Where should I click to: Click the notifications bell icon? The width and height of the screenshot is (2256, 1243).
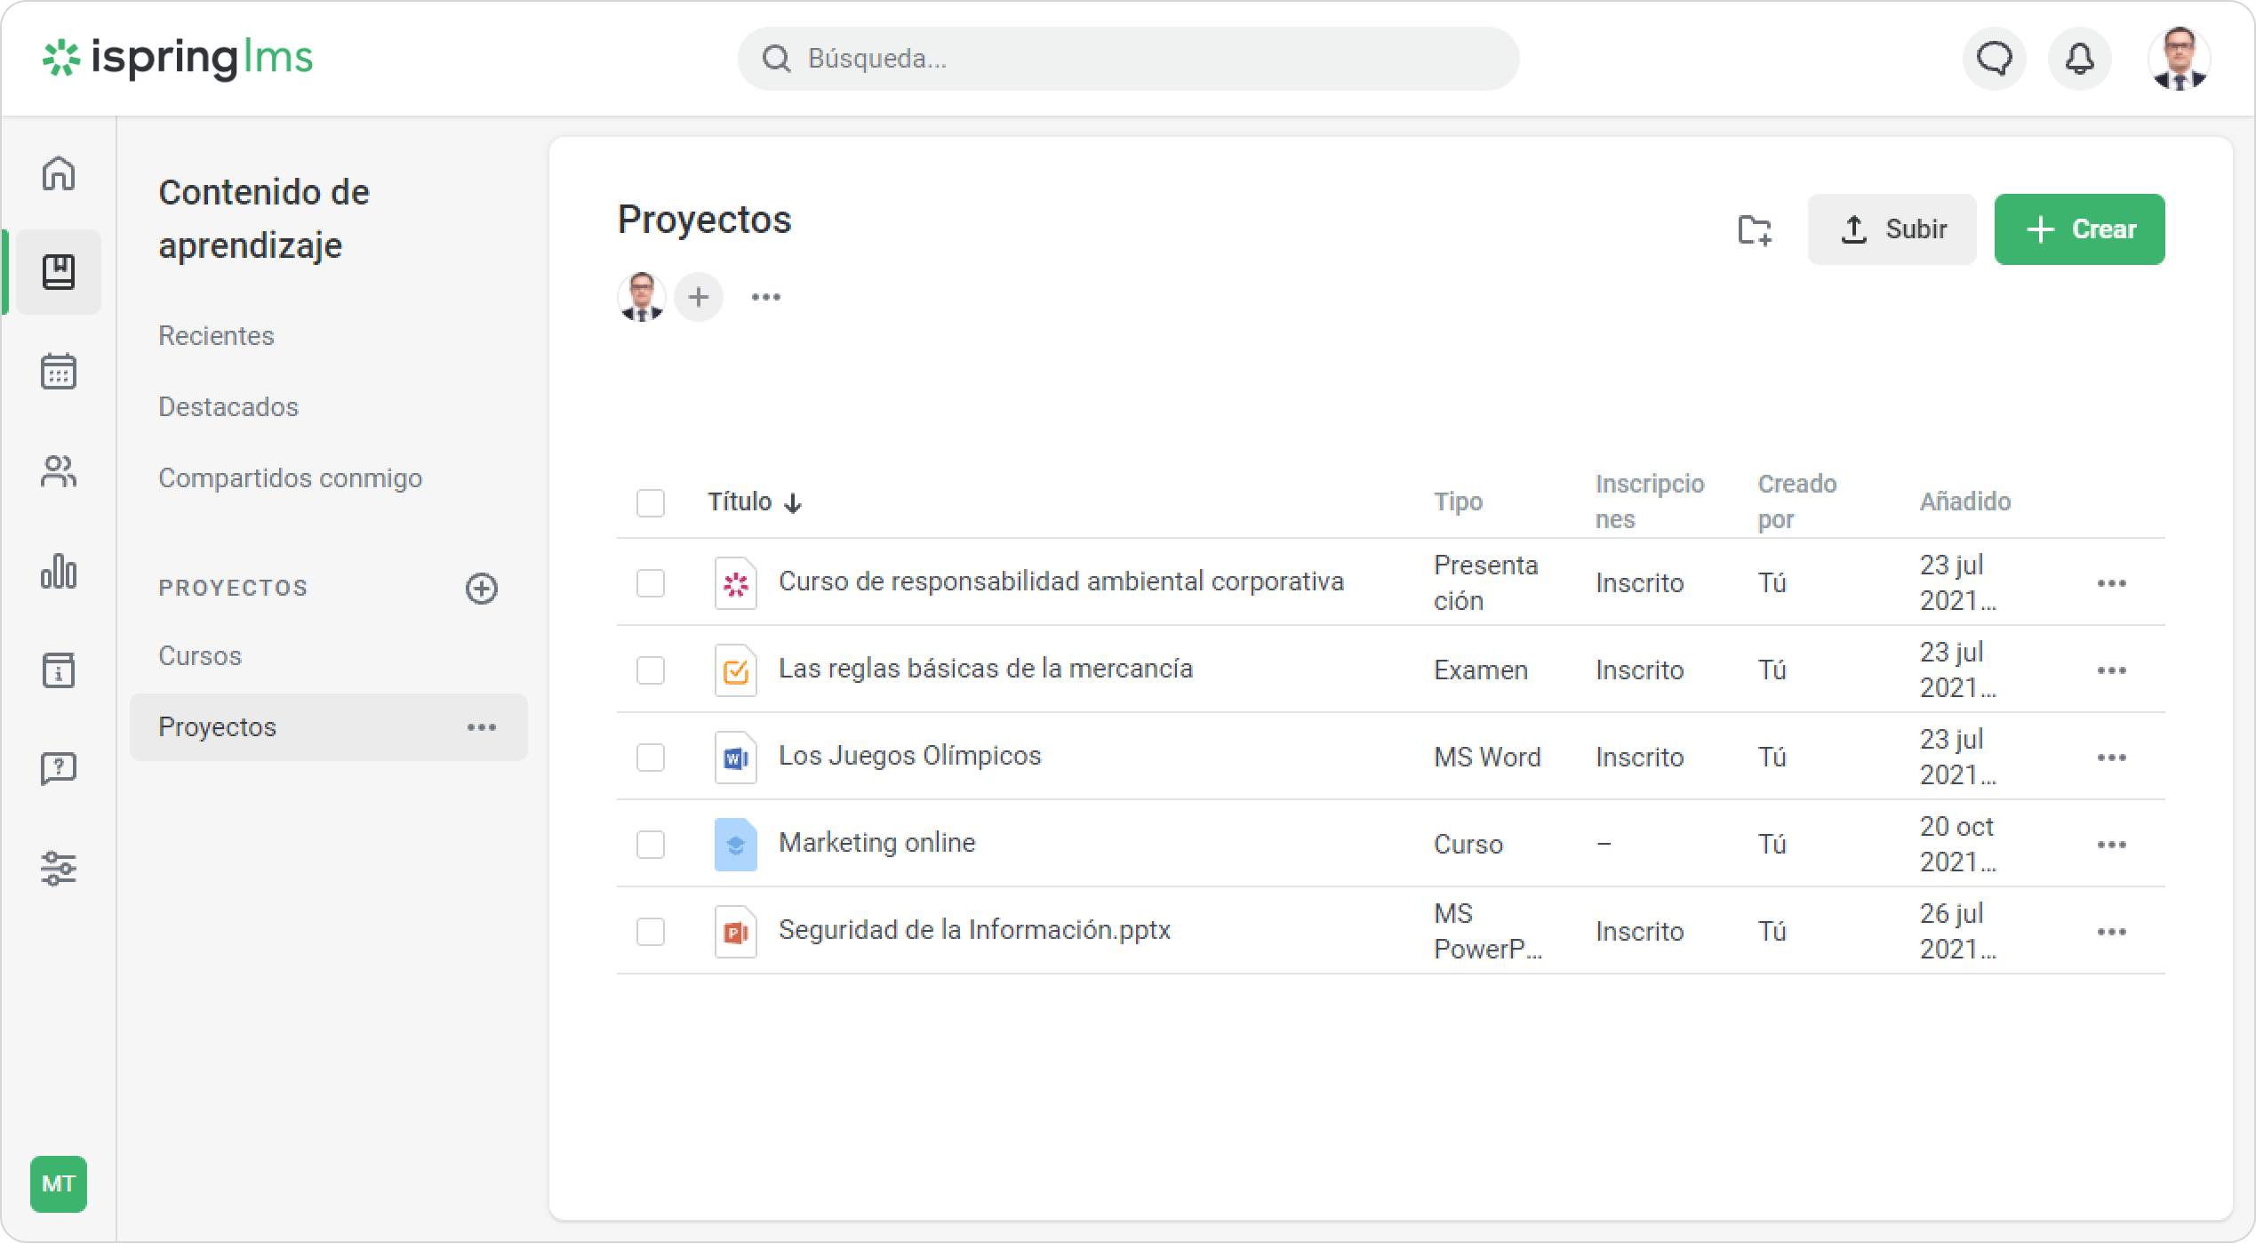click(x=2079, y=60)
